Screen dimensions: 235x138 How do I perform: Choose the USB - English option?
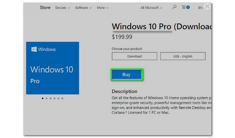click(183, 56)
